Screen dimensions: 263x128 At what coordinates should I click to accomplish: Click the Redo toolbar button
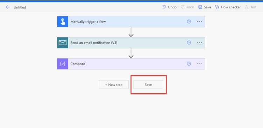pyautogui.click(x=187, y=7)
